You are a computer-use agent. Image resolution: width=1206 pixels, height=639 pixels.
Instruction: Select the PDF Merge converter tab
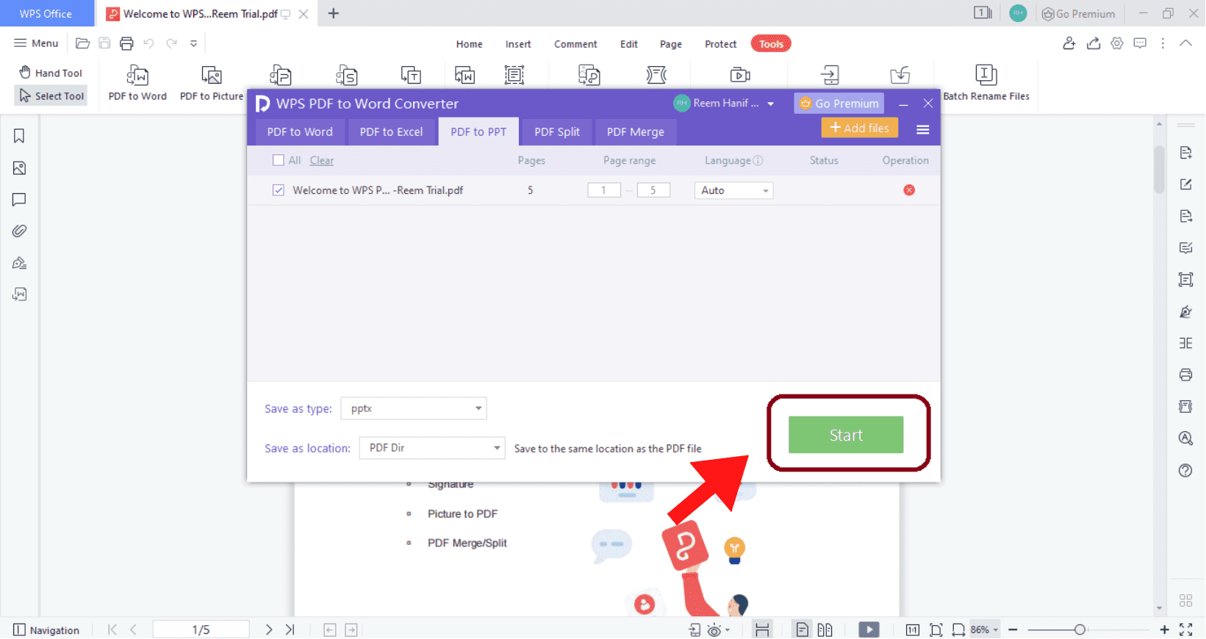(636, 131)
